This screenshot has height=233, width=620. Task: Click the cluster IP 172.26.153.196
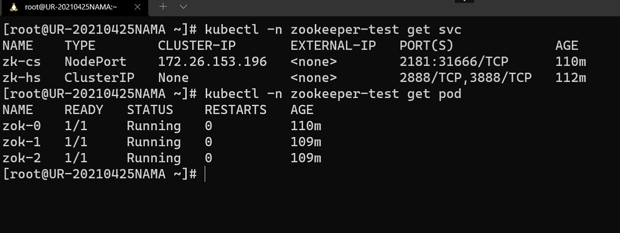click(x=213, y=62)
